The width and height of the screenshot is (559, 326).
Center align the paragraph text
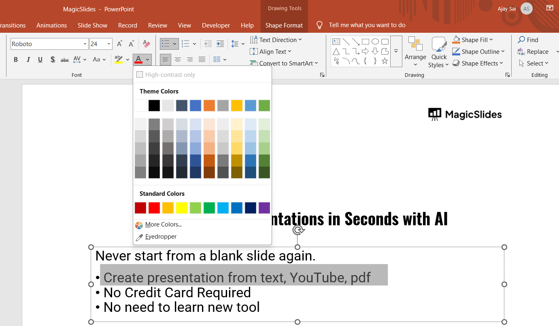tap(177, 60)
